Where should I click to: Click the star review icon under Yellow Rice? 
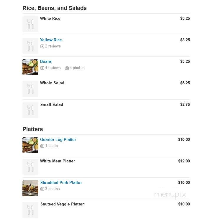point(42,46)
